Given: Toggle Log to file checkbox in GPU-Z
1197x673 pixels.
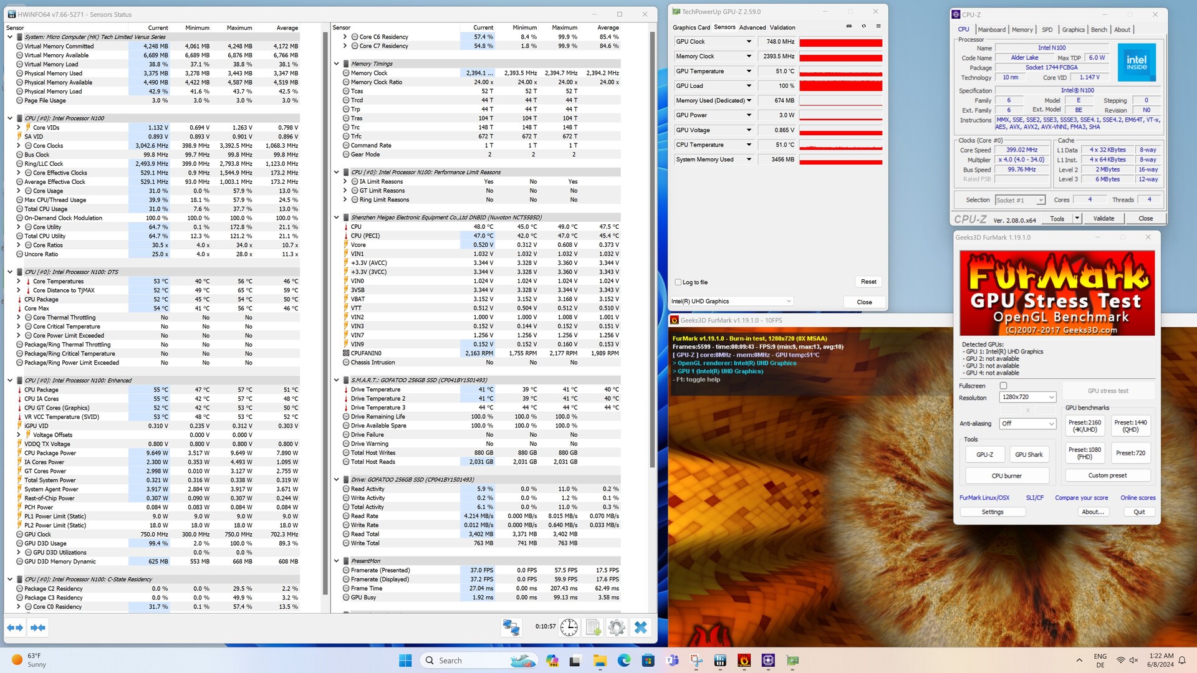Looking at the screenshot, I should [678, 282].
